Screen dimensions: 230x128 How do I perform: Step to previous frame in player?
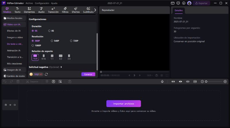pyautogui.click(x=129, y=75)
